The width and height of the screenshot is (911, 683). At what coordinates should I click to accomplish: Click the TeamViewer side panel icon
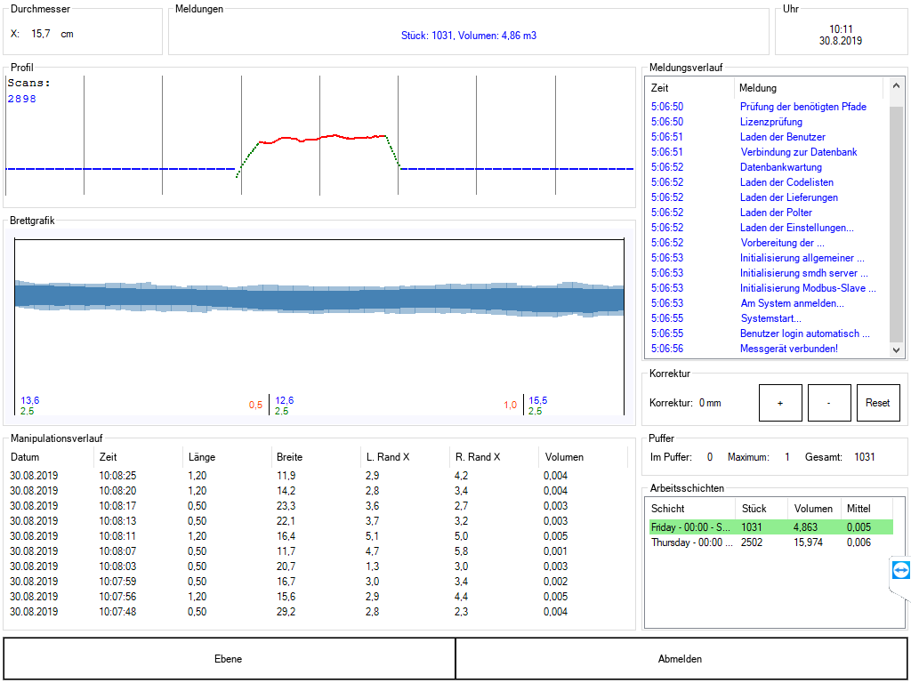click(900, 571)
